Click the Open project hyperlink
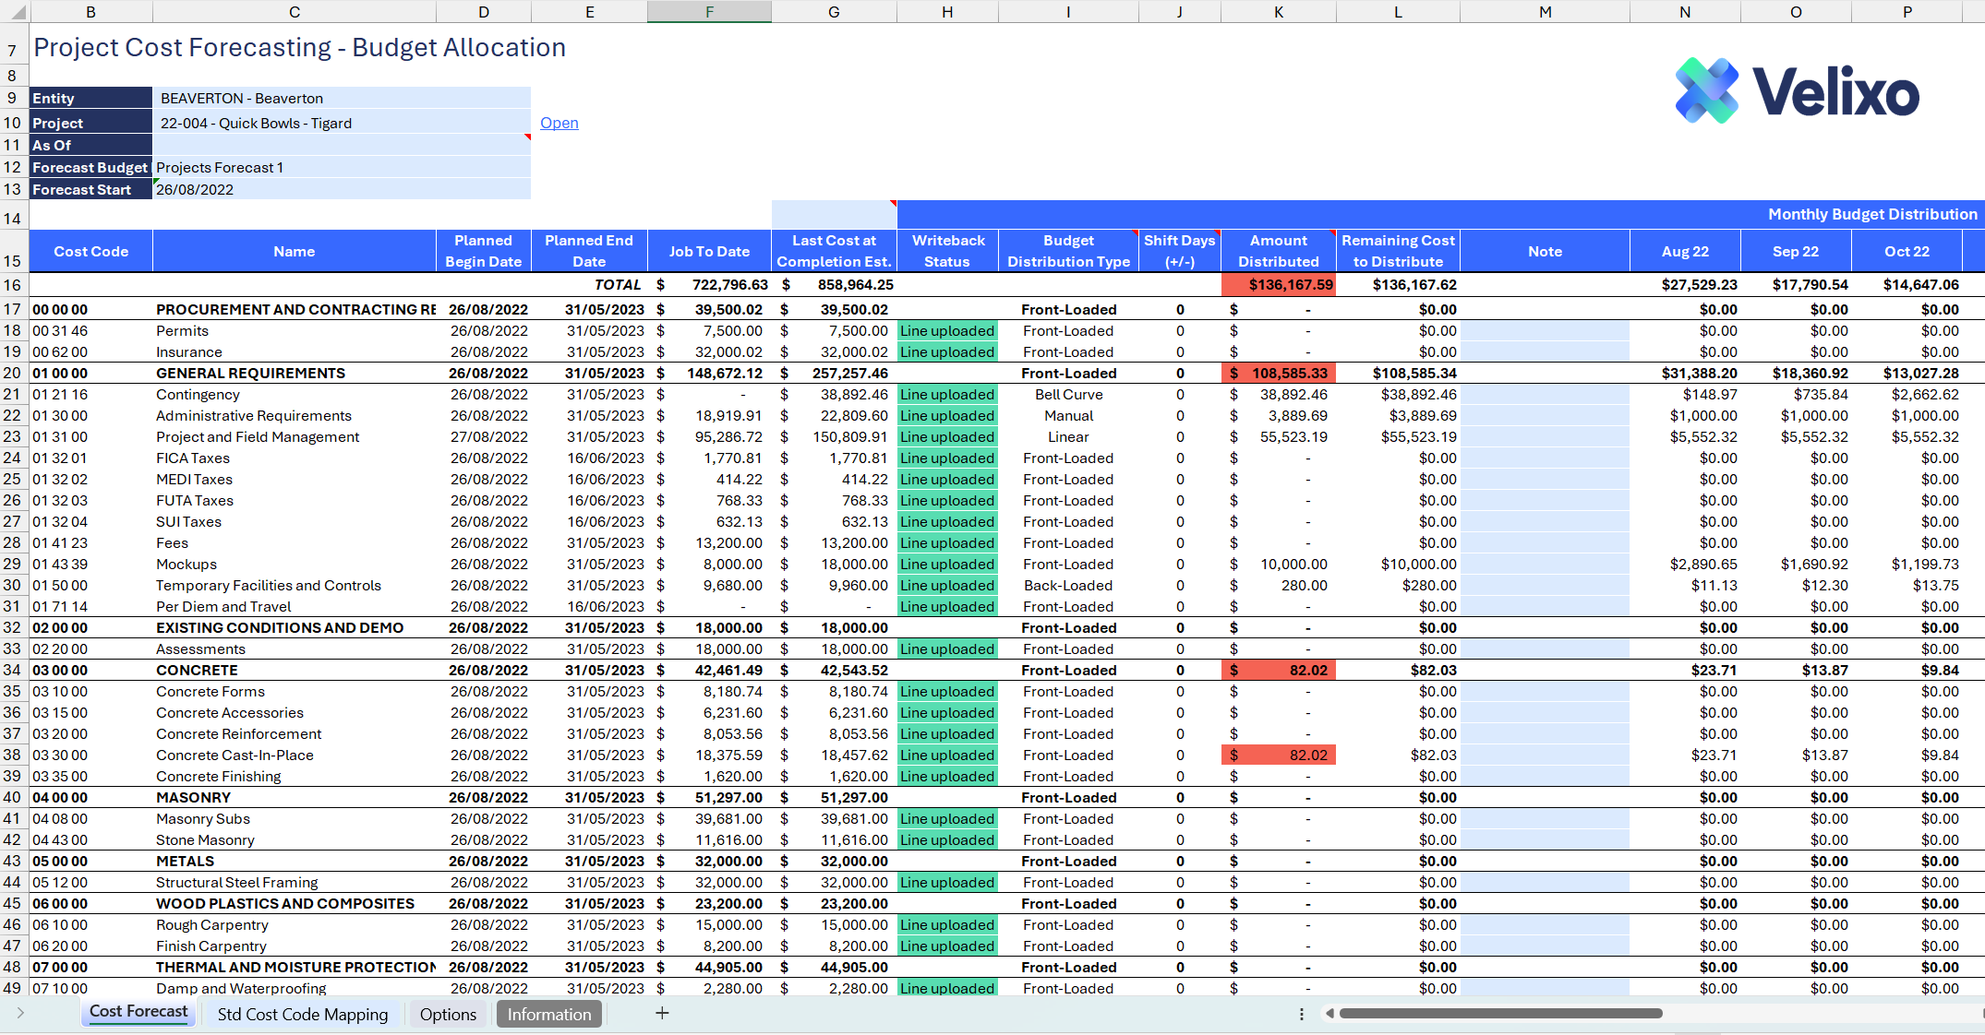 (x=559, y=123)
